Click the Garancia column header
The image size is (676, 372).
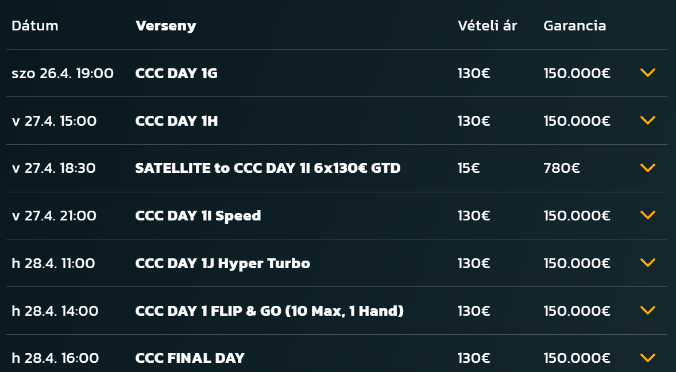click(574, 26)
